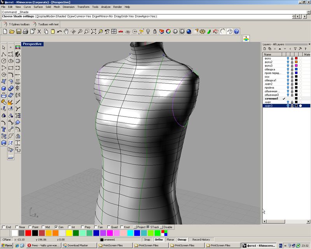Click the Print icon in toolbar
The width and height of the screenshot is (311, 249).
[26, 31]
